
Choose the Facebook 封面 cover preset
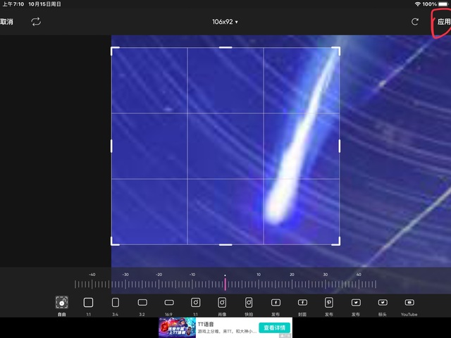click(302, 303)
